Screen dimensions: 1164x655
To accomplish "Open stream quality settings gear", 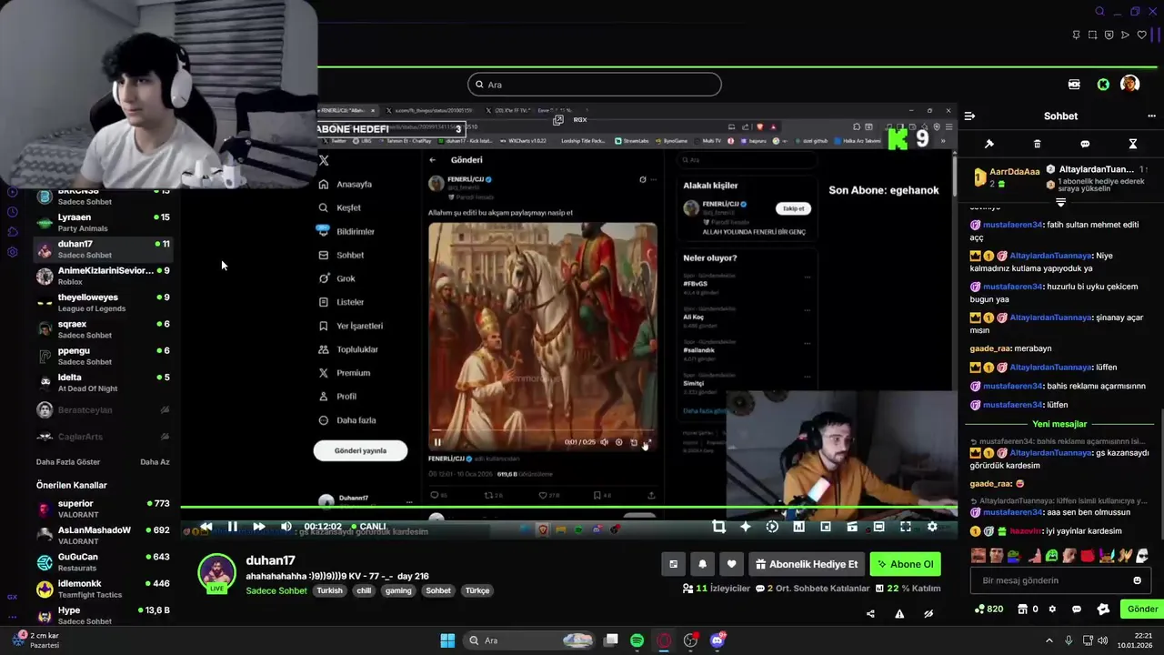I will pos(932,527).
